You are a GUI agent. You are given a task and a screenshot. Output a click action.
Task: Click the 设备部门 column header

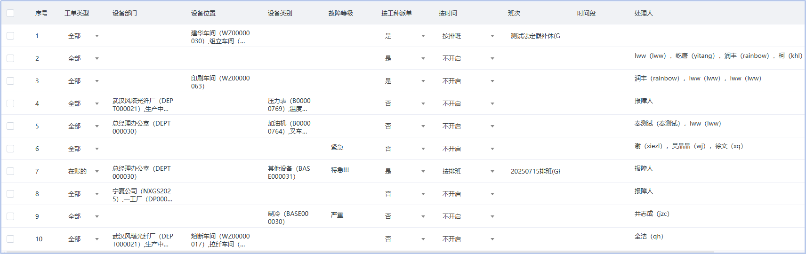(x=125, y=13)
